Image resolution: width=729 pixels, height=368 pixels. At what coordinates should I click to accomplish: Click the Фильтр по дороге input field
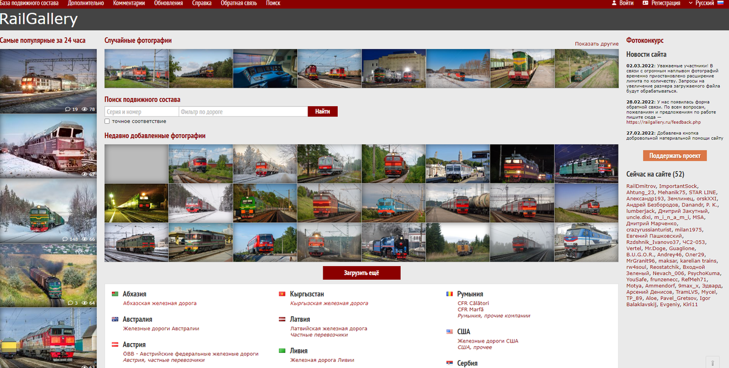pyautogui.click(x=243, y=112)
